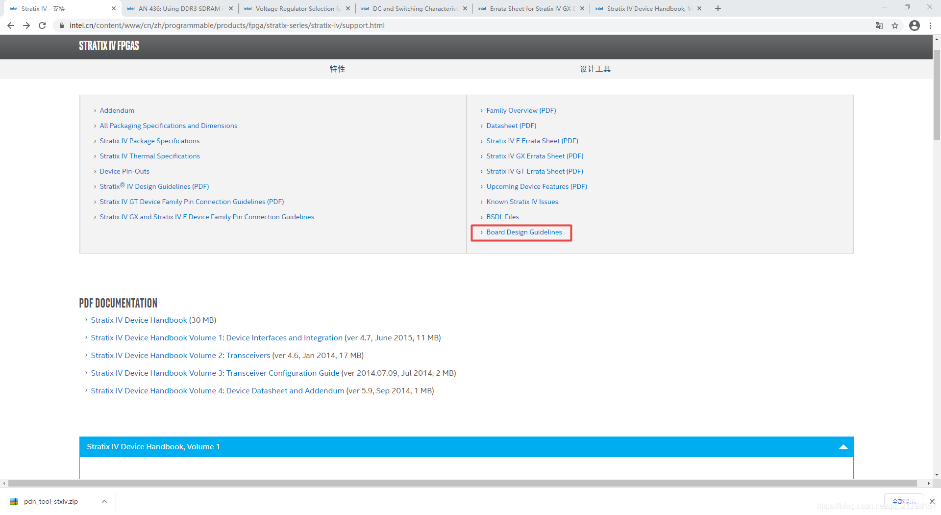
Task: Close the AN 436 DDR3 SDRAM tab
Action: [231, 8]
